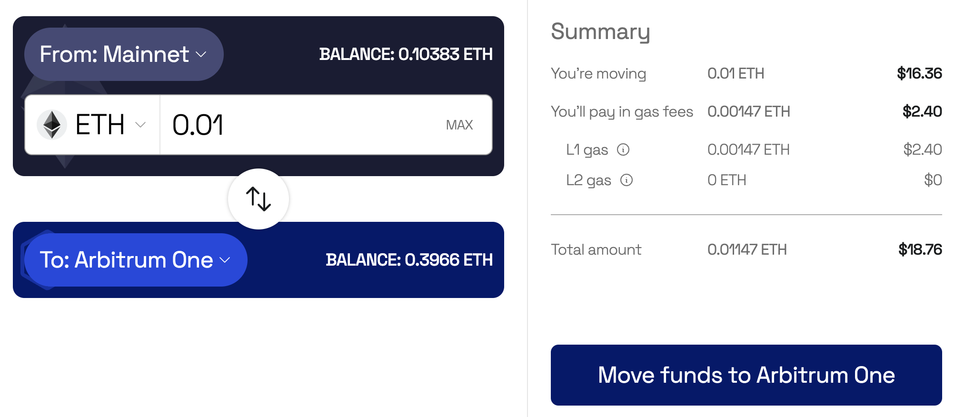Select the $18.76 total amount value

pos(920,249)
